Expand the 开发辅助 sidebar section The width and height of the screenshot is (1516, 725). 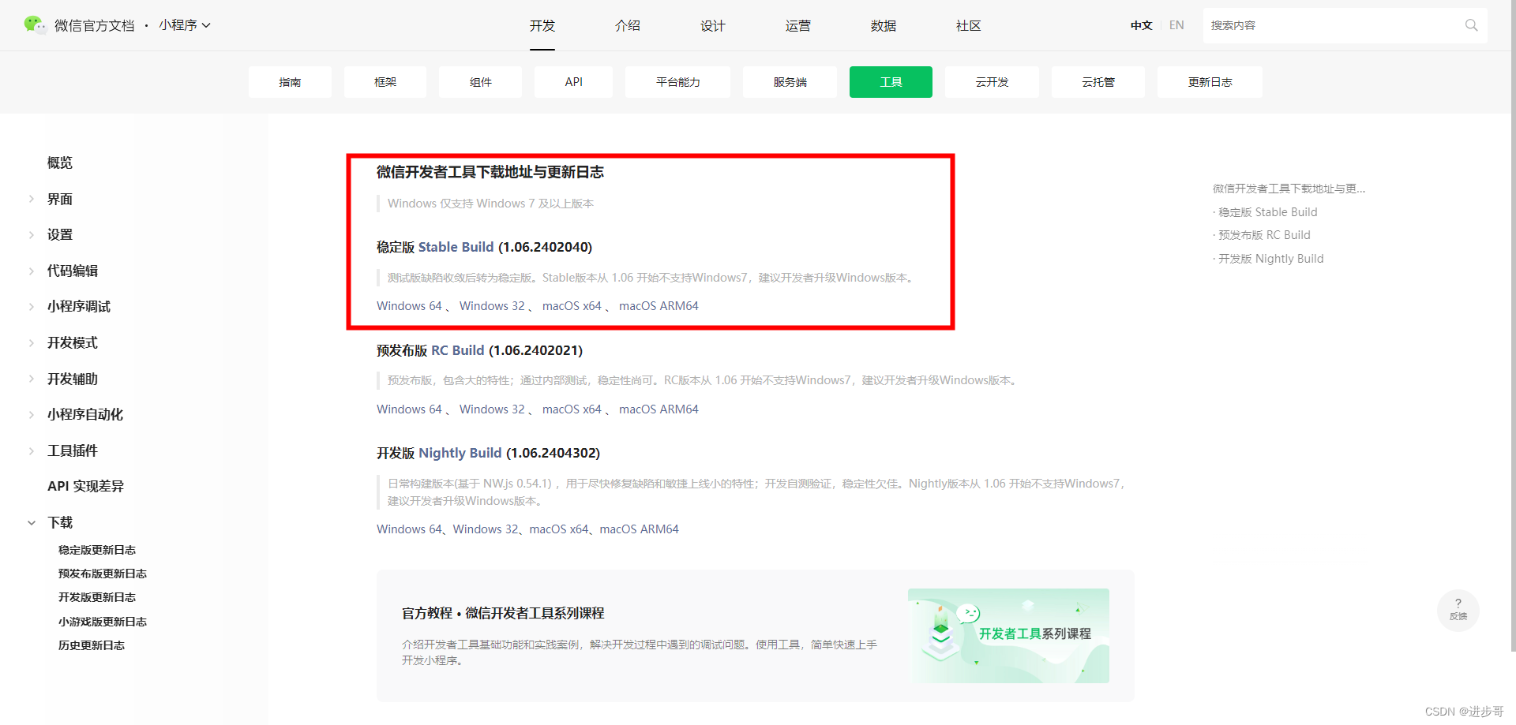coord(32,379)
